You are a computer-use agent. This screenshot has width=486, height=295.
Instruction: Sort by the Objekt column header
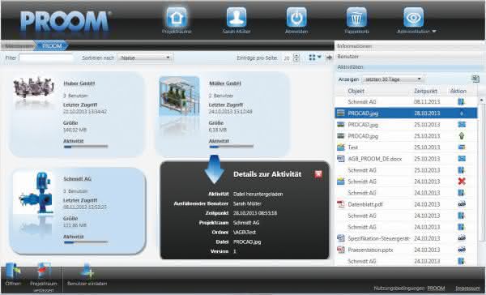(x=356, y=91)
